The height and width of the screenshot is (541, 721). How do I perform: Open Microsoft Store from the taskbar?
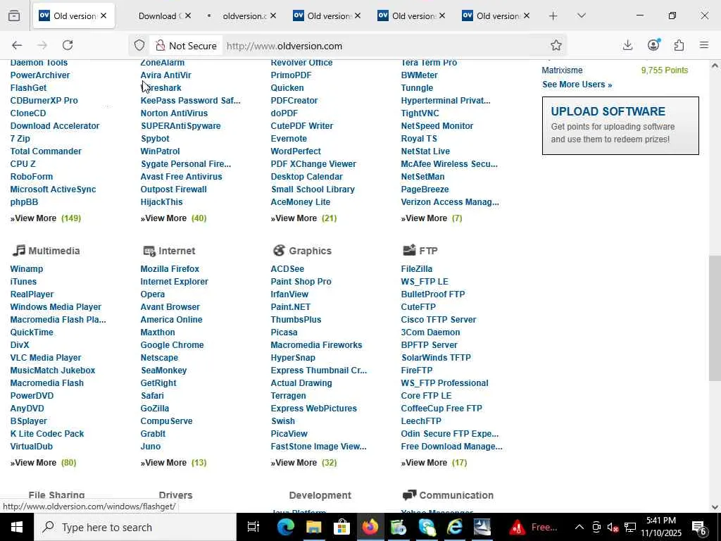click(x=341, y=527)
